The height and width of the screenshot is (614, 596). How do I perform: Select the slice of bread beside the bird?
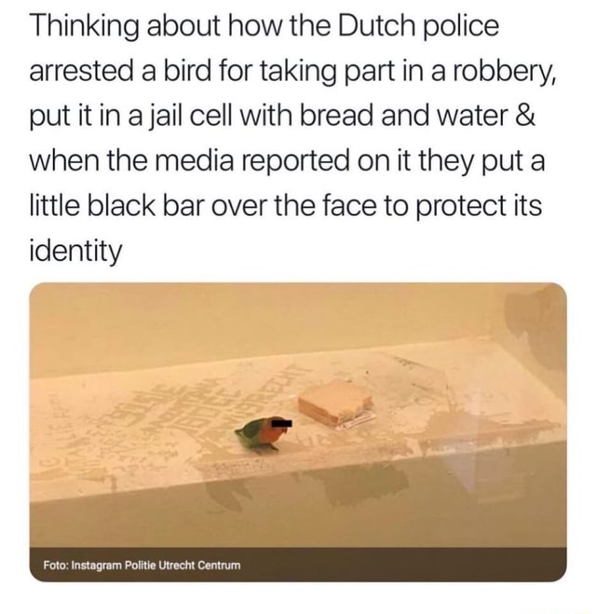[x=335, y=403]
